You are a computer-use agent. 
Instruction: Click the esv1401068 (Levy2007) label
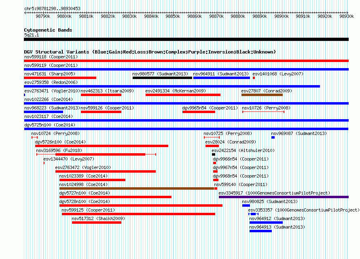(278, 74)
